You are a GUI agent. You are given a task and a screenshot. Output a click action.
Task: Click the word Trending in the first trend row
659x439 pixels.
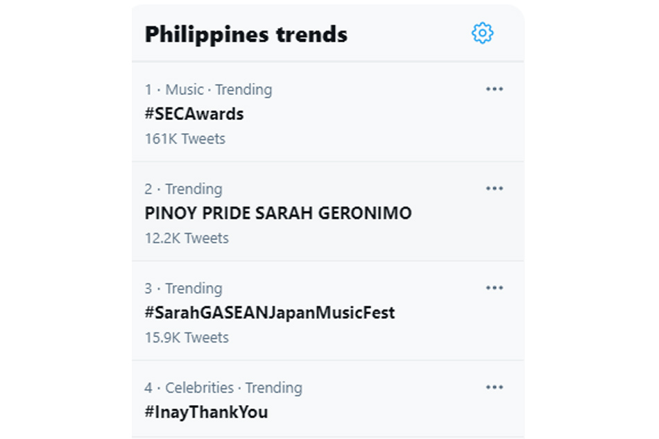pos(243,90)
